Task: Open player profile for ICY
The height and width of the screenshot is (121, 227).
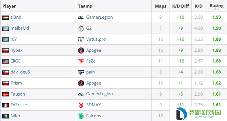Action: click(x=14, y=39)
